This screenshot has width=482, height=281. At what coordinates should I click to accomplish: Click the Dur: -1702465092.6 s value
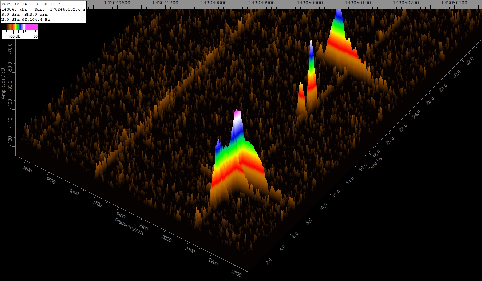point(60,9)
